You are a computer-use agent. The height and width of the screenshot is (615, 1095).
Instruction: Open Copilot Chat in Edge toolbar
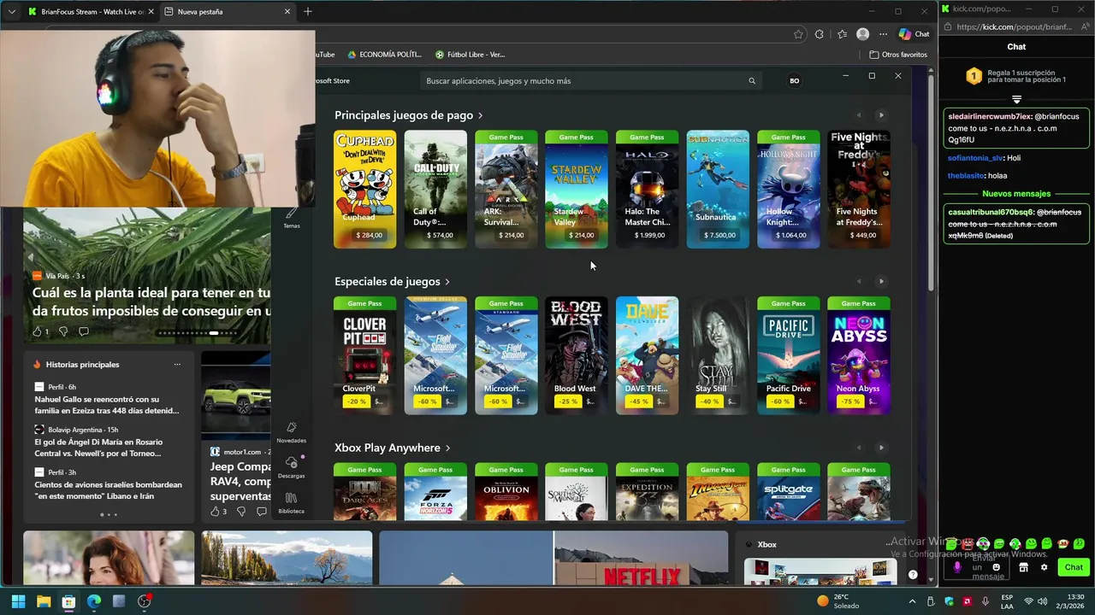click(914, 34)
